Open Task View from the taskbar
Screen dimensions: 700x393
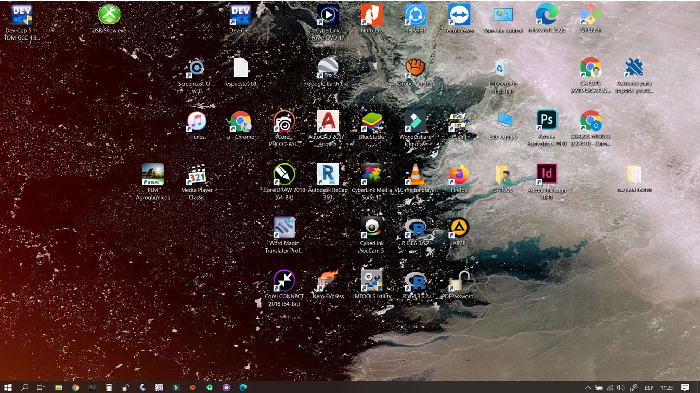[x=41, y=387]
